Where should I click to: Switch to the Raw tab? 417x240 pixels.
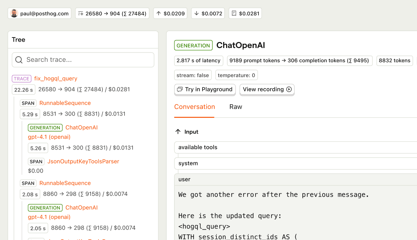[x=236, y=107]
